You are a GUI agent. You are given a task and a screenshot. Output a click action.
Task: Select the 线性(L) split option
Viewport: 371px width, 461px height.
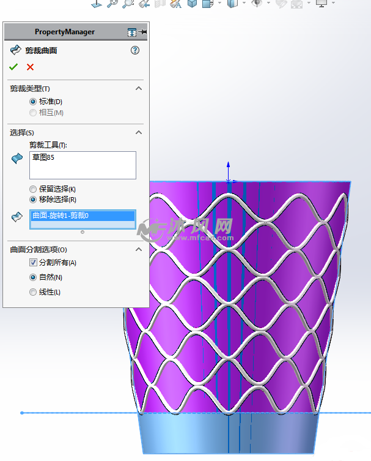click(x=33, y=292)
